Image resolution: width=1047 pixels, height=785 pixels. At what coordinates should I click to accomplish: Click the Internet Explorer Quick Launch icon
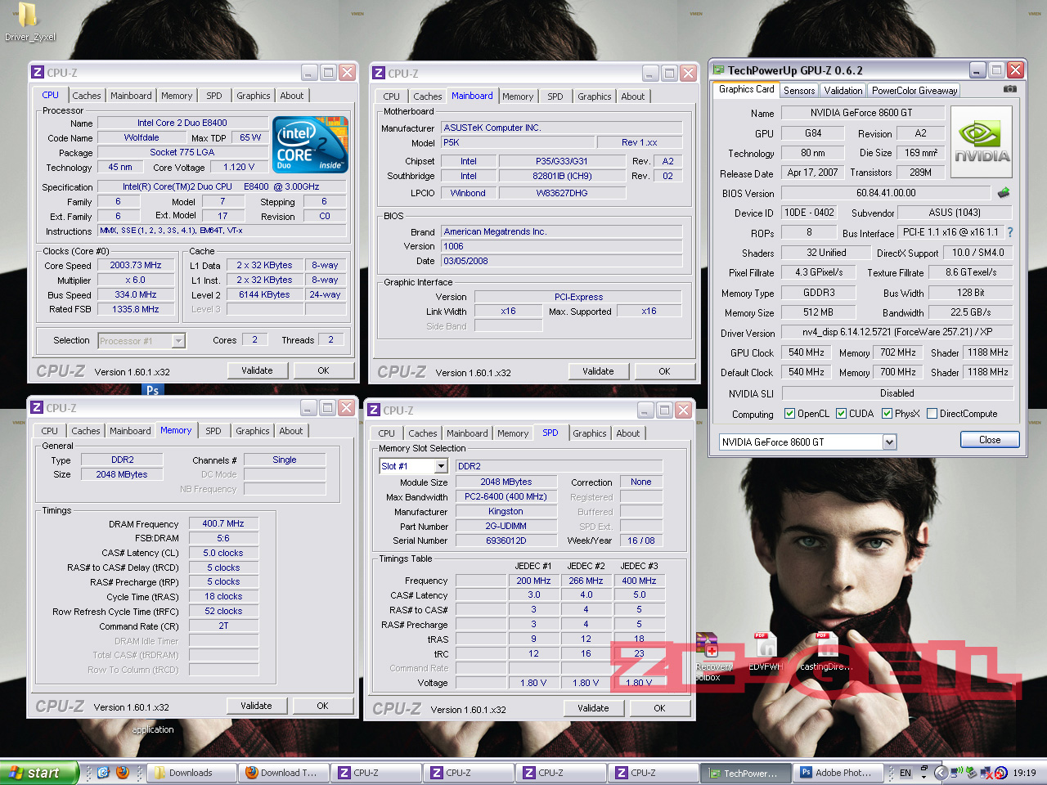point(103,772)
